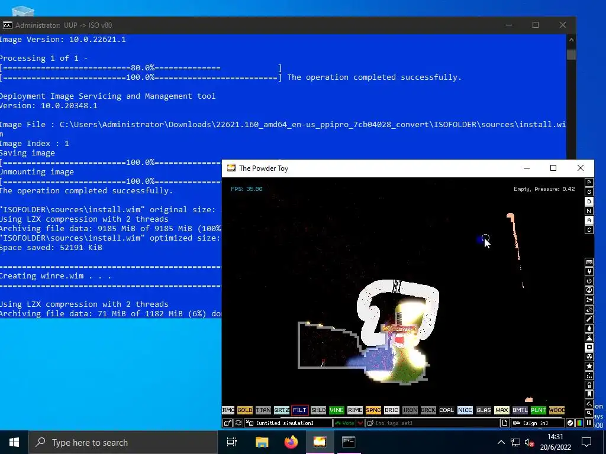Image resolution: width=606 pixels, height=454 pixels.
Task: Open the Solids menu (square icon)
Action: [589, 347]
